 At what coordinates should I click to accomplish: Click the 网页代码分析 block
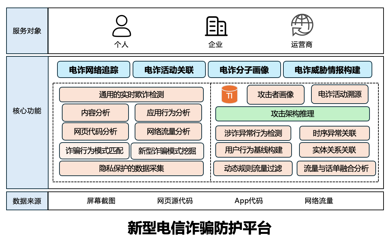(x=95, y=131)
